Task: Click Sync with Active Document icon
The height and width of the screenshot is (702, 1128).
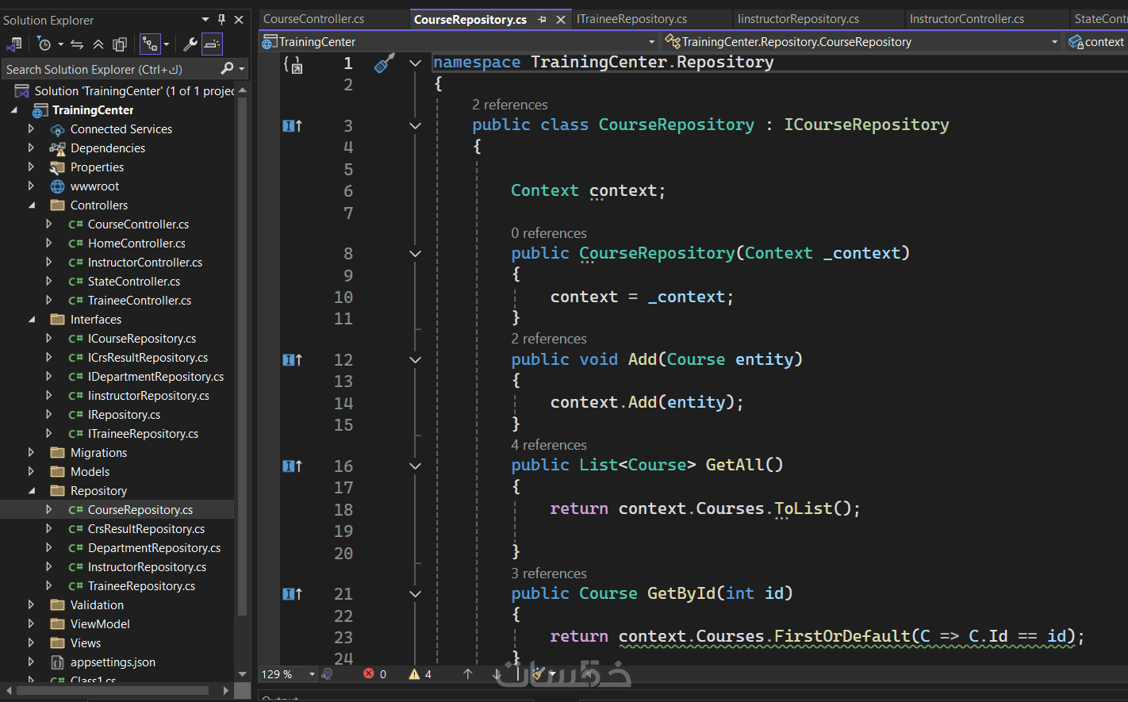Action: 77,44
